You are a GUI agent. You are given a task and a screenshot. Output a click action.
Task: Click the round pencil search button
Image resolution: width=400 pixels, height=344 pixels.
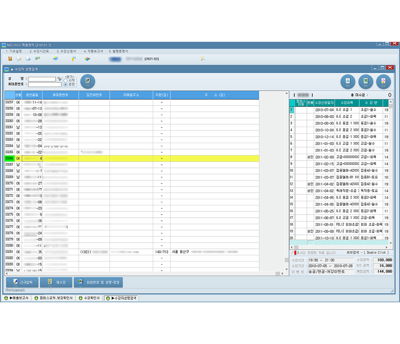(x=87, y=81)
